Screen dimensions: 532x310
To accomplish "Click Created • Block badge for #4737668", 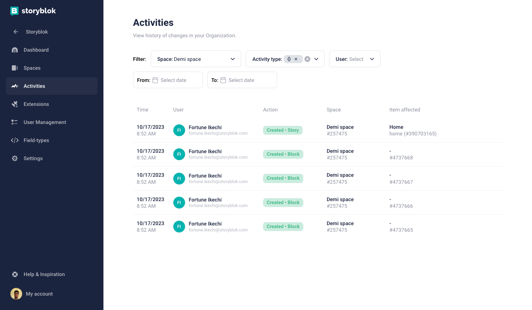I will 283,154.
